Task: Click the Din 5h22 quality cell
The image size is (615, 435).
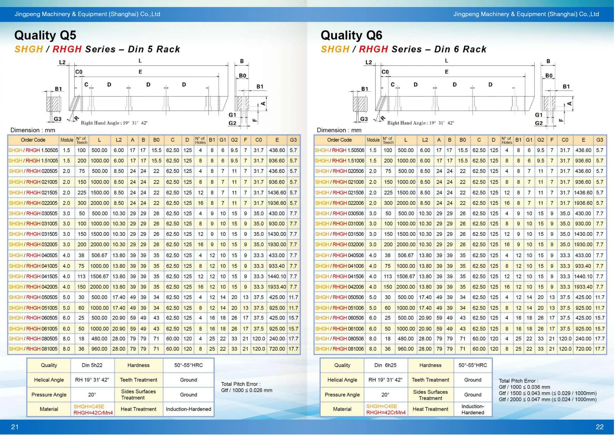Action: pyautogui.click(x=92, y=365)
